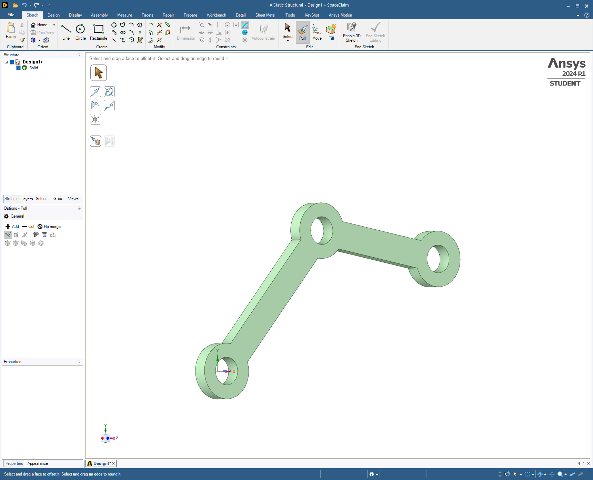Click the Up To tool guide icon
Image resolution: width=593 pixels, height=480 pixels.
96,141
